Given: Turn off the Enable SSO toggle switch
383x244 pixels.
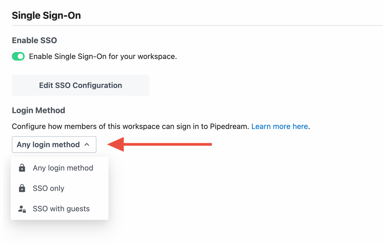Looking at the screenshot, I should (18, 56).
